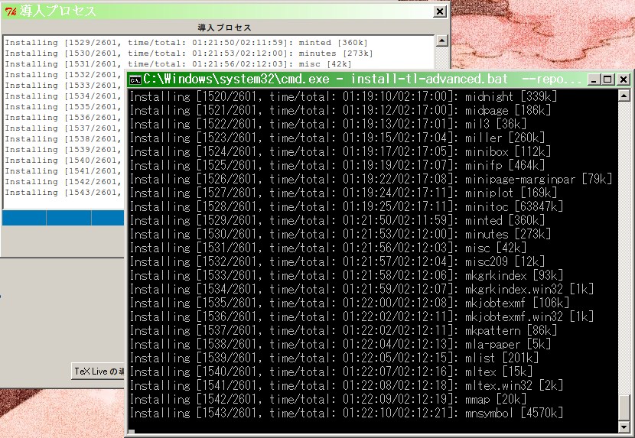Open the cmd.exe window system menu icon
The image size is (635, 438).
pos(135,79)
